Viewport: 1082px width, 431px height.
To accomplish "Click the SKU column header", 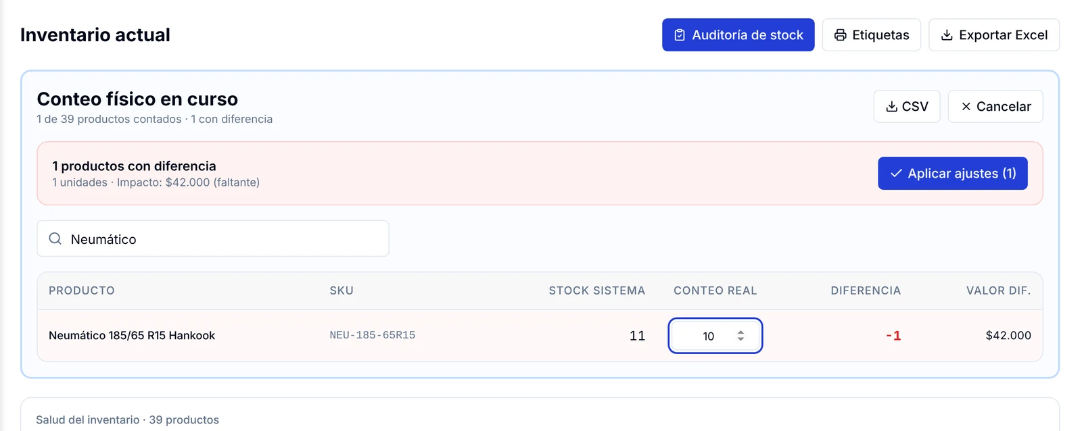I will (x=342, y=290).
